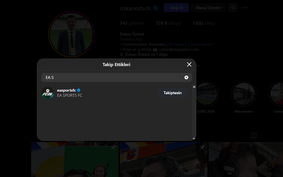Open the 1.832 takip following count
The height and width of the screenshot is (177, 283).
click(x=203, y=23)
